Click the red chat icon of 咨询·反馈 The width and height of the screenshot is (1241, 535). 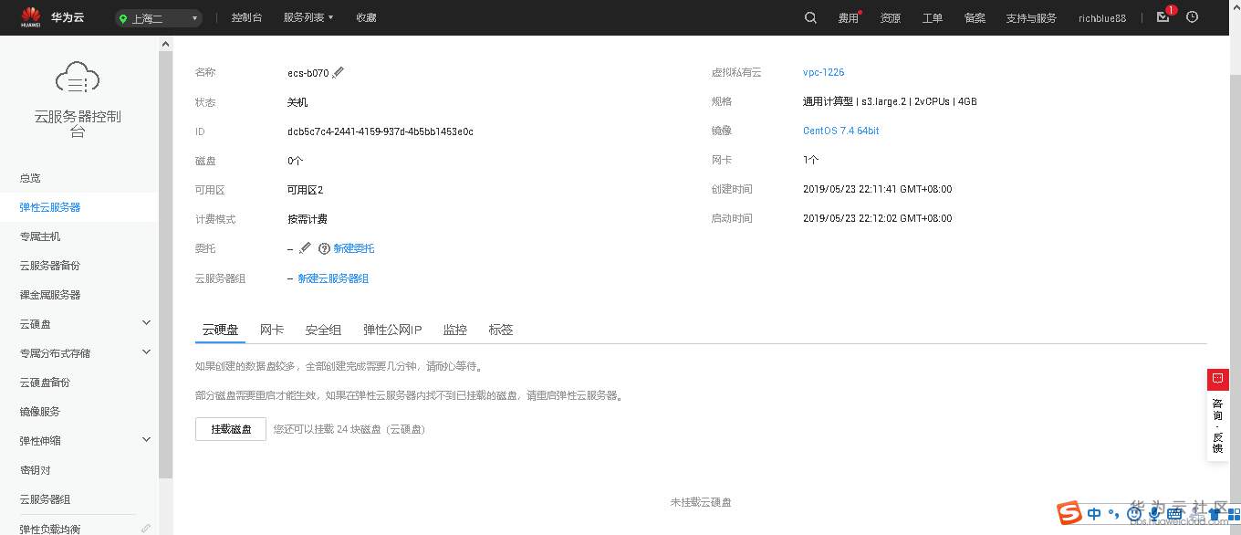(x=1217, y=378)
